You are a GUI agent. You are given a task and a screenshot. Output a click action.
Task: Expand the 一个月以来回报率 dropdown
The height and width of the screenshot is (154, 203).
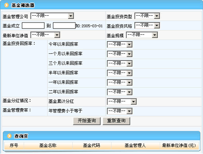(120, 54)
